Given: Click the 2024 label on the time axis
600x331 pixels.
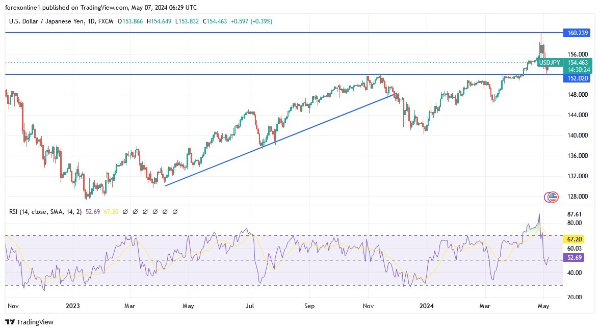Looking at the screenshot, I should click(x=426, y=306).
